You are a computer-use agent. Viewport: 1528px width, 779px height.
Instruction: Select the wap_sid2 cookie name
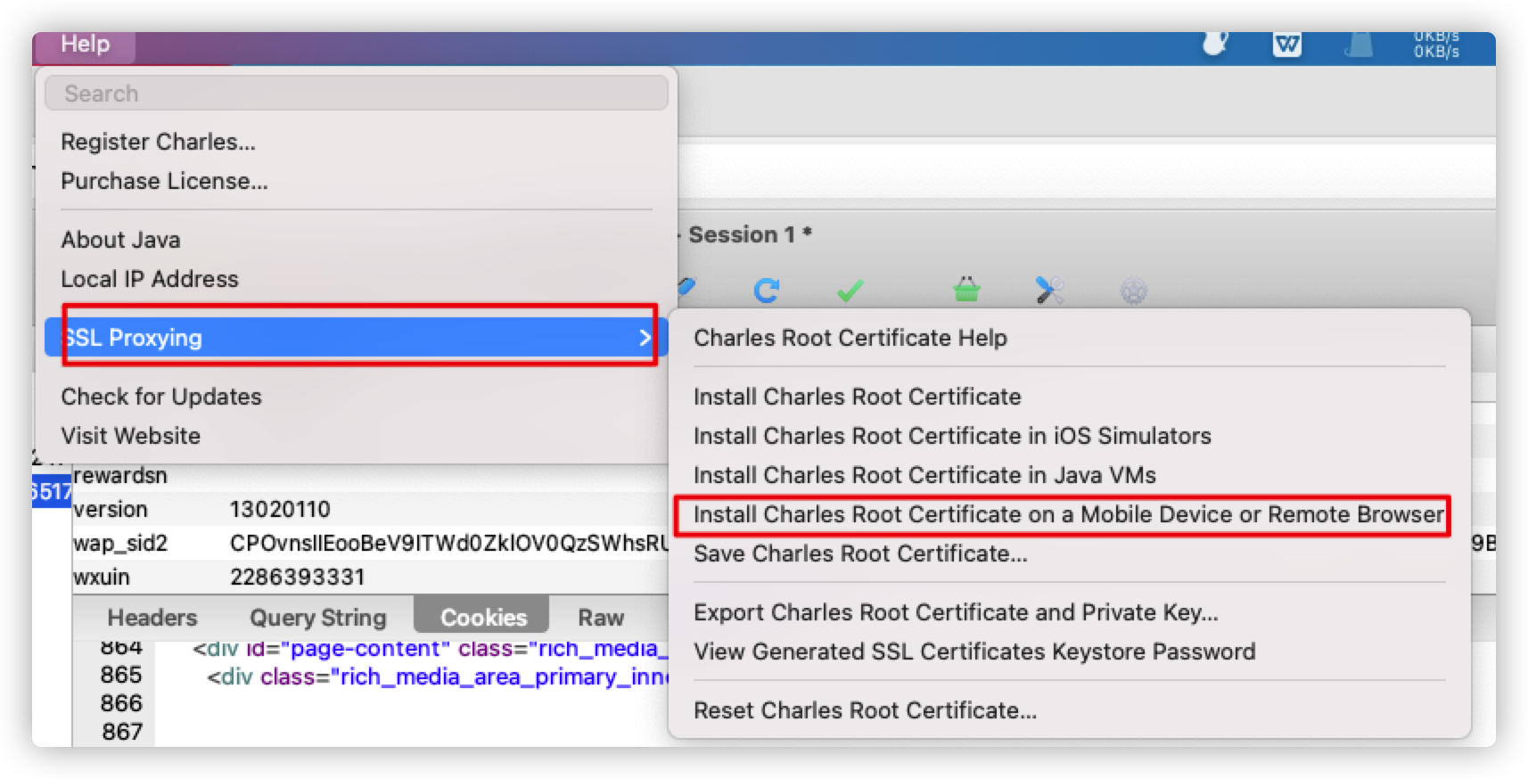coord(120,544)
